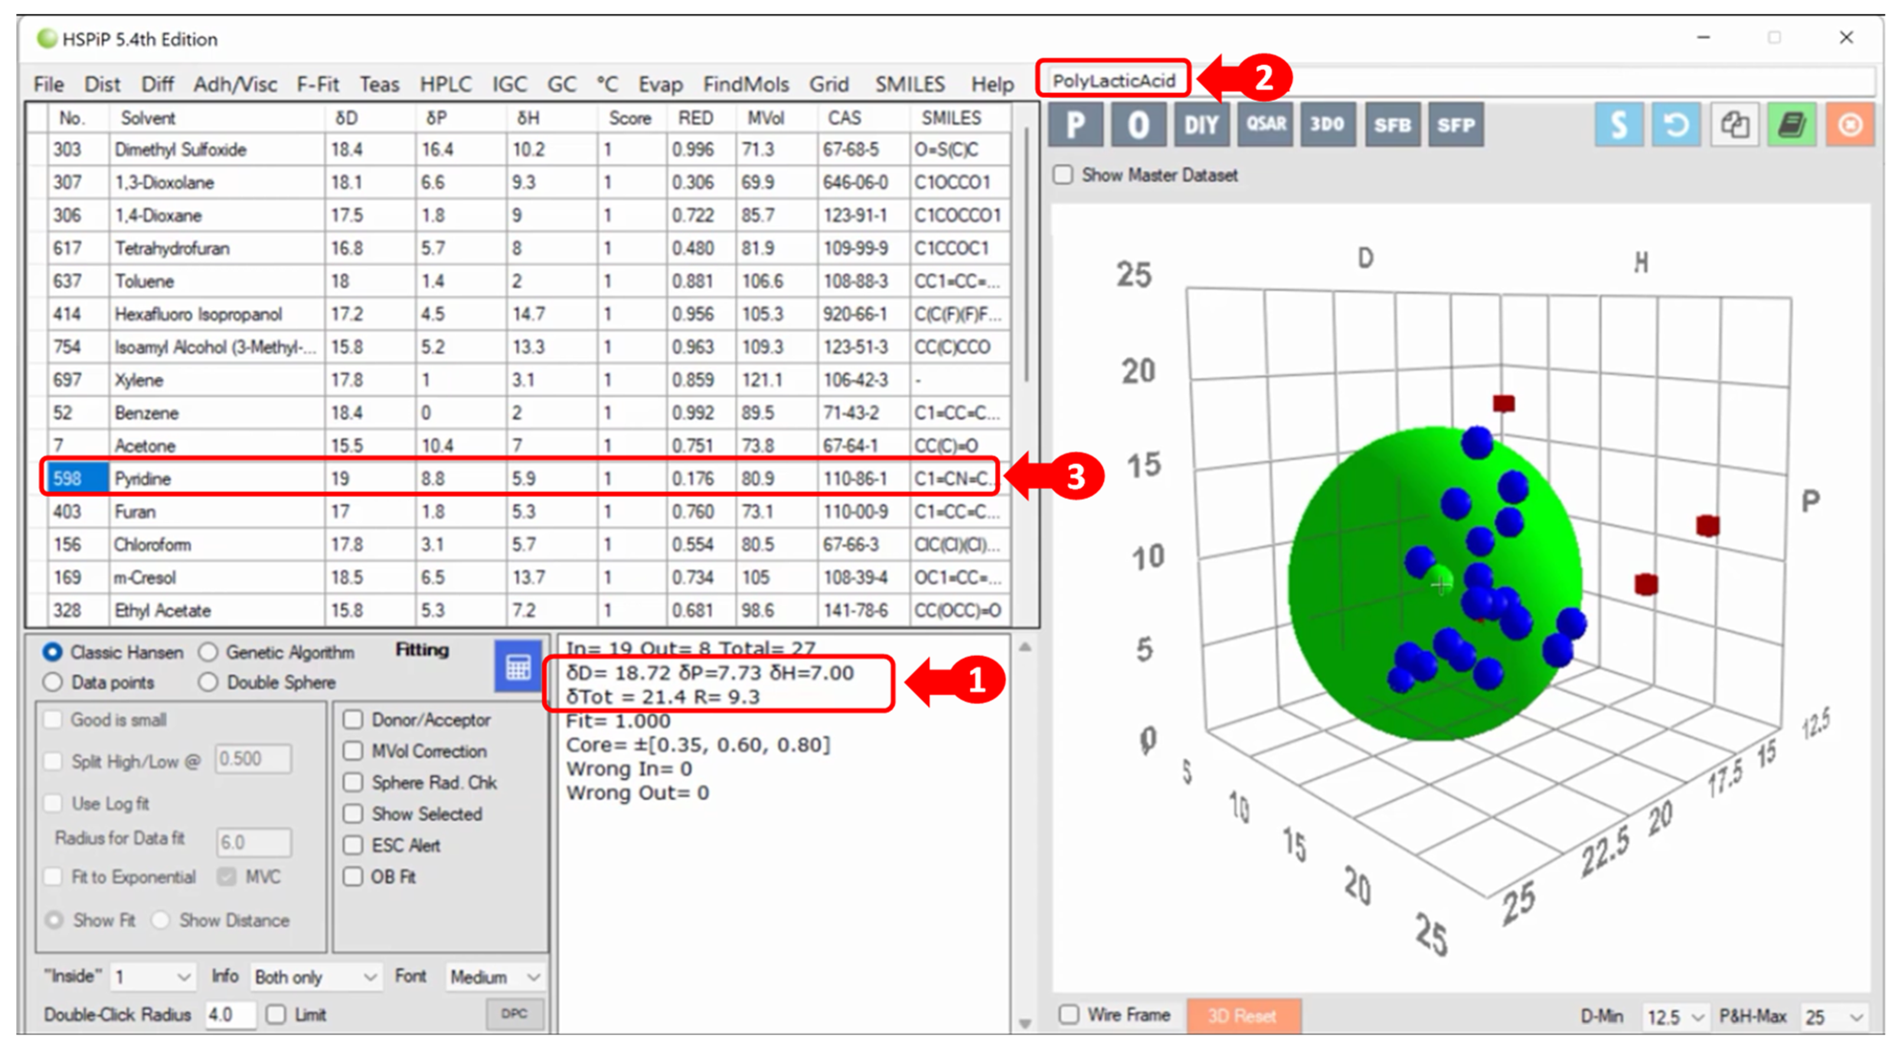Click the DIY toolbar button

pyautogui.click(x=1201, y=125)
